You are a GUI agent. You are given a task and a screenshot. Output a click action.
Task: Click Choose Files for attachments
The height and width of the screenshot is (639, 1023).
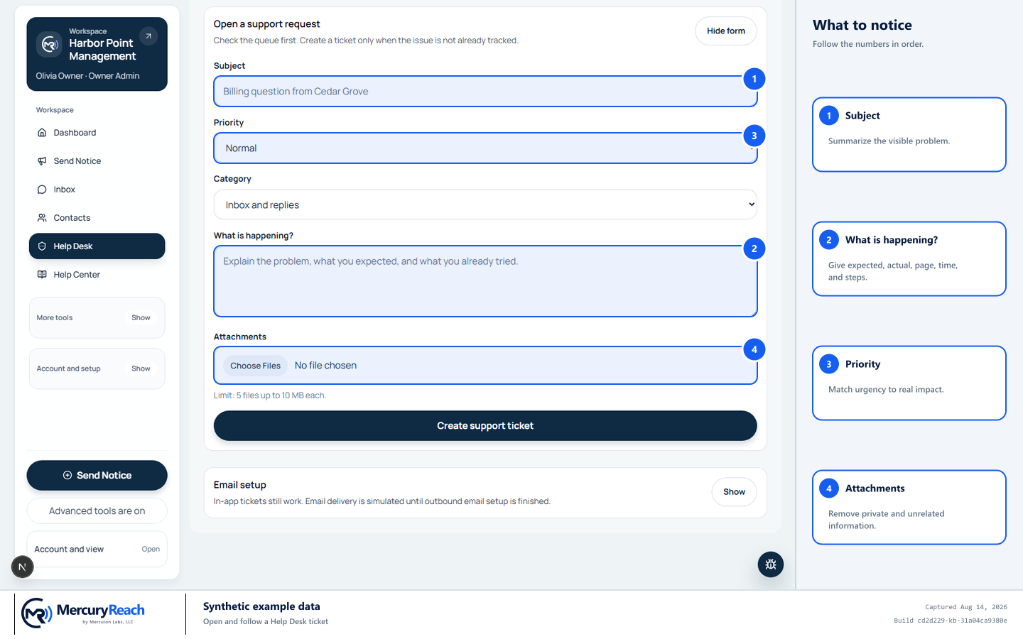(x=256, y=366)
